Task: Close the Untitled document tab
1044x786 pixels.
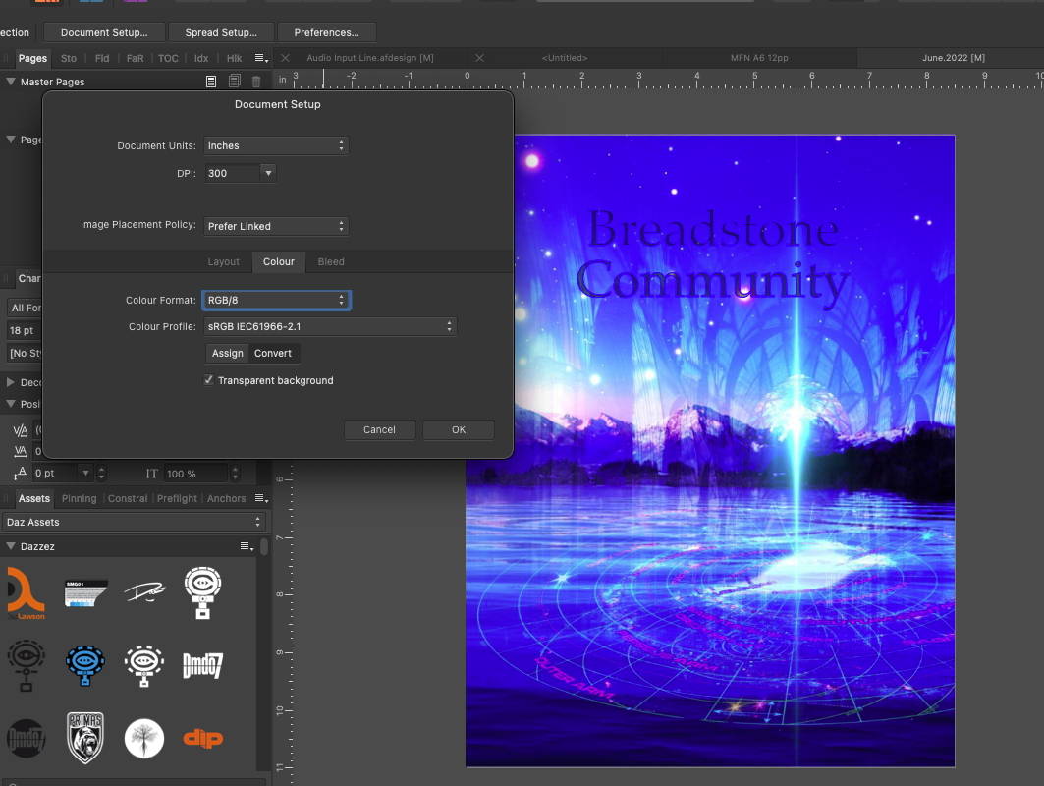Action: 479,58
